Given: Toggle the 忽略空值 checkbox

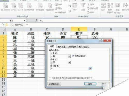Looking at the screenshot, I should (73, 56).
